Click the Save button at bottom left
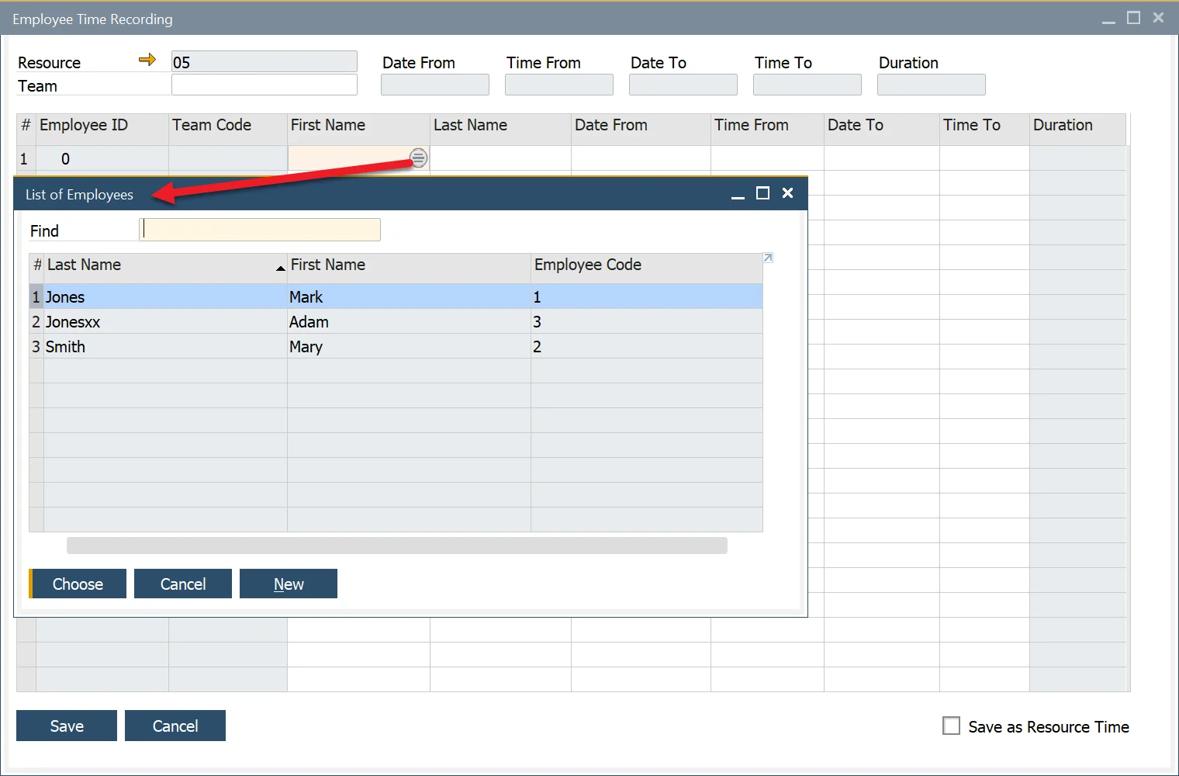The width and height of the screenshot is (1179, 776). pyautogui.click(x=67, y=726)
